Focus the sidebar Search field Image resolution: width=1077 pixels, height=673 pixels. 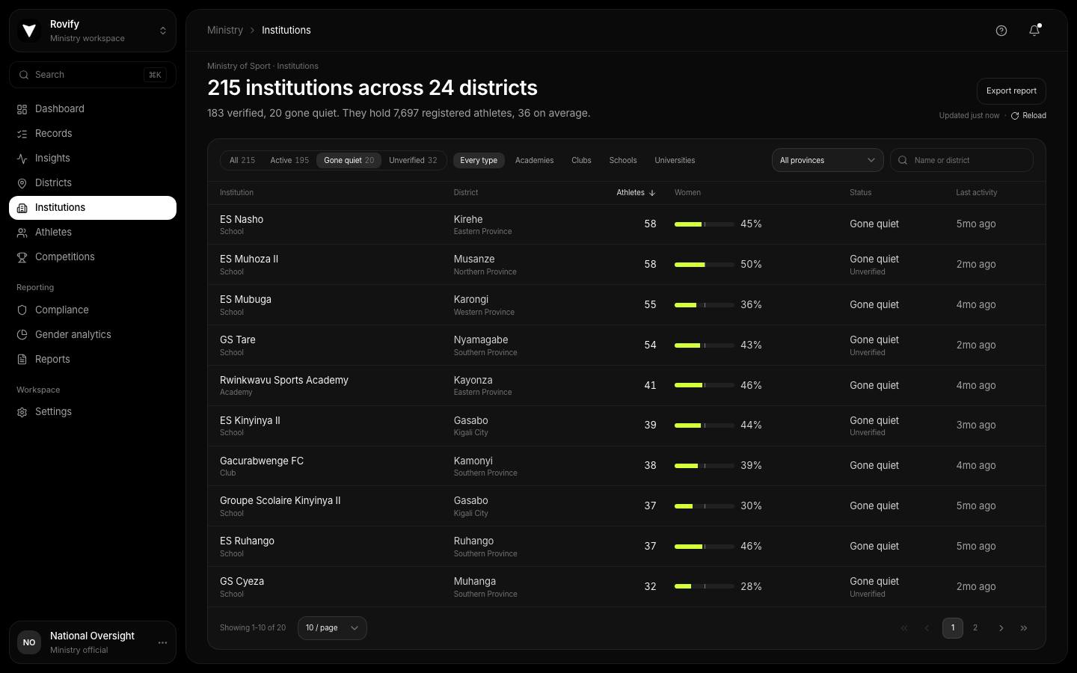(93, 75)
